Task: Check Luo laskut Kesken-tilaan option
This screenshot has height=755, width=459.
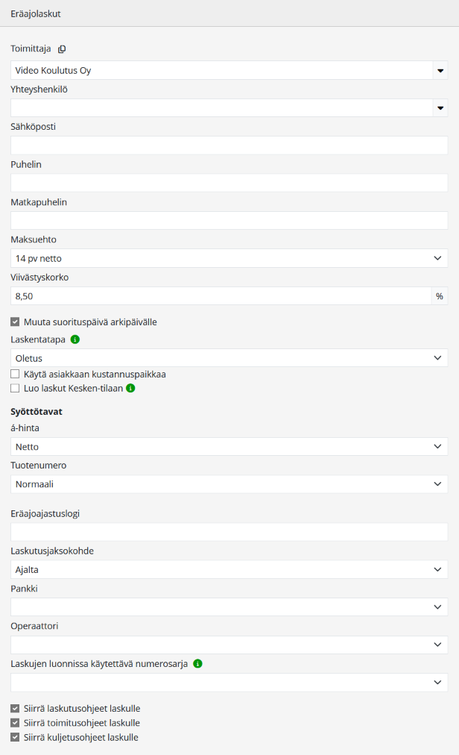Action: (16, 388)
